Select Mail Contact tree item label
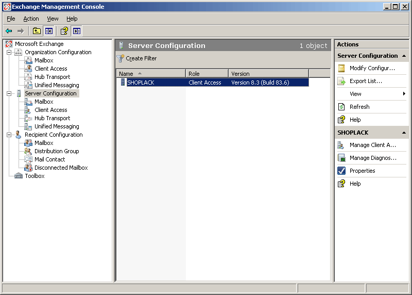 [x=49, y=159]
